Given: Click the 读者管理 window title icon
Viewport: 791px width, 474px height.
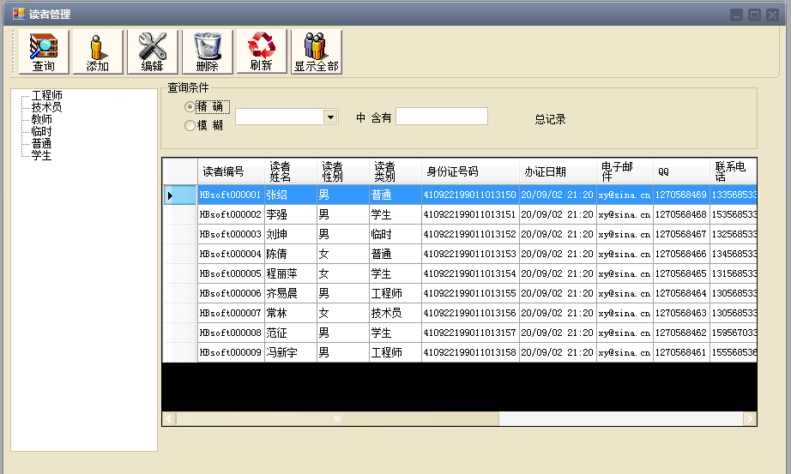Looking at the screenshot, I should [x=19, y=14].
